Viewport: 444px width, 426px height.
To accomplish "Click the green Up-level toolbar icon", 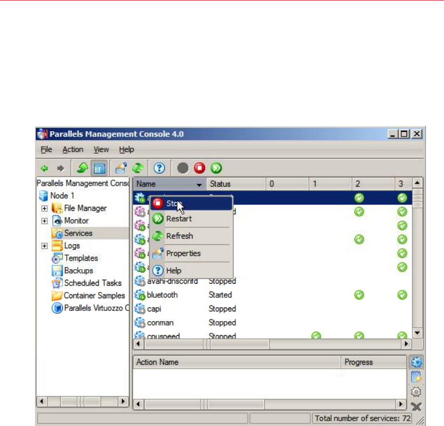I will coord(82,168).
